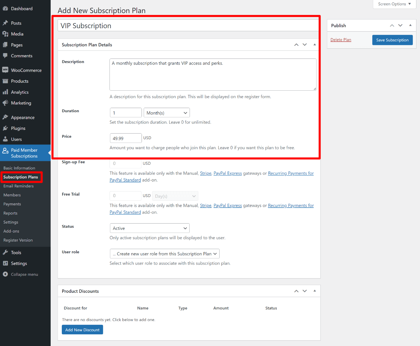Open Basic Information submenu item
420x346 pixels.
point(19,168)
